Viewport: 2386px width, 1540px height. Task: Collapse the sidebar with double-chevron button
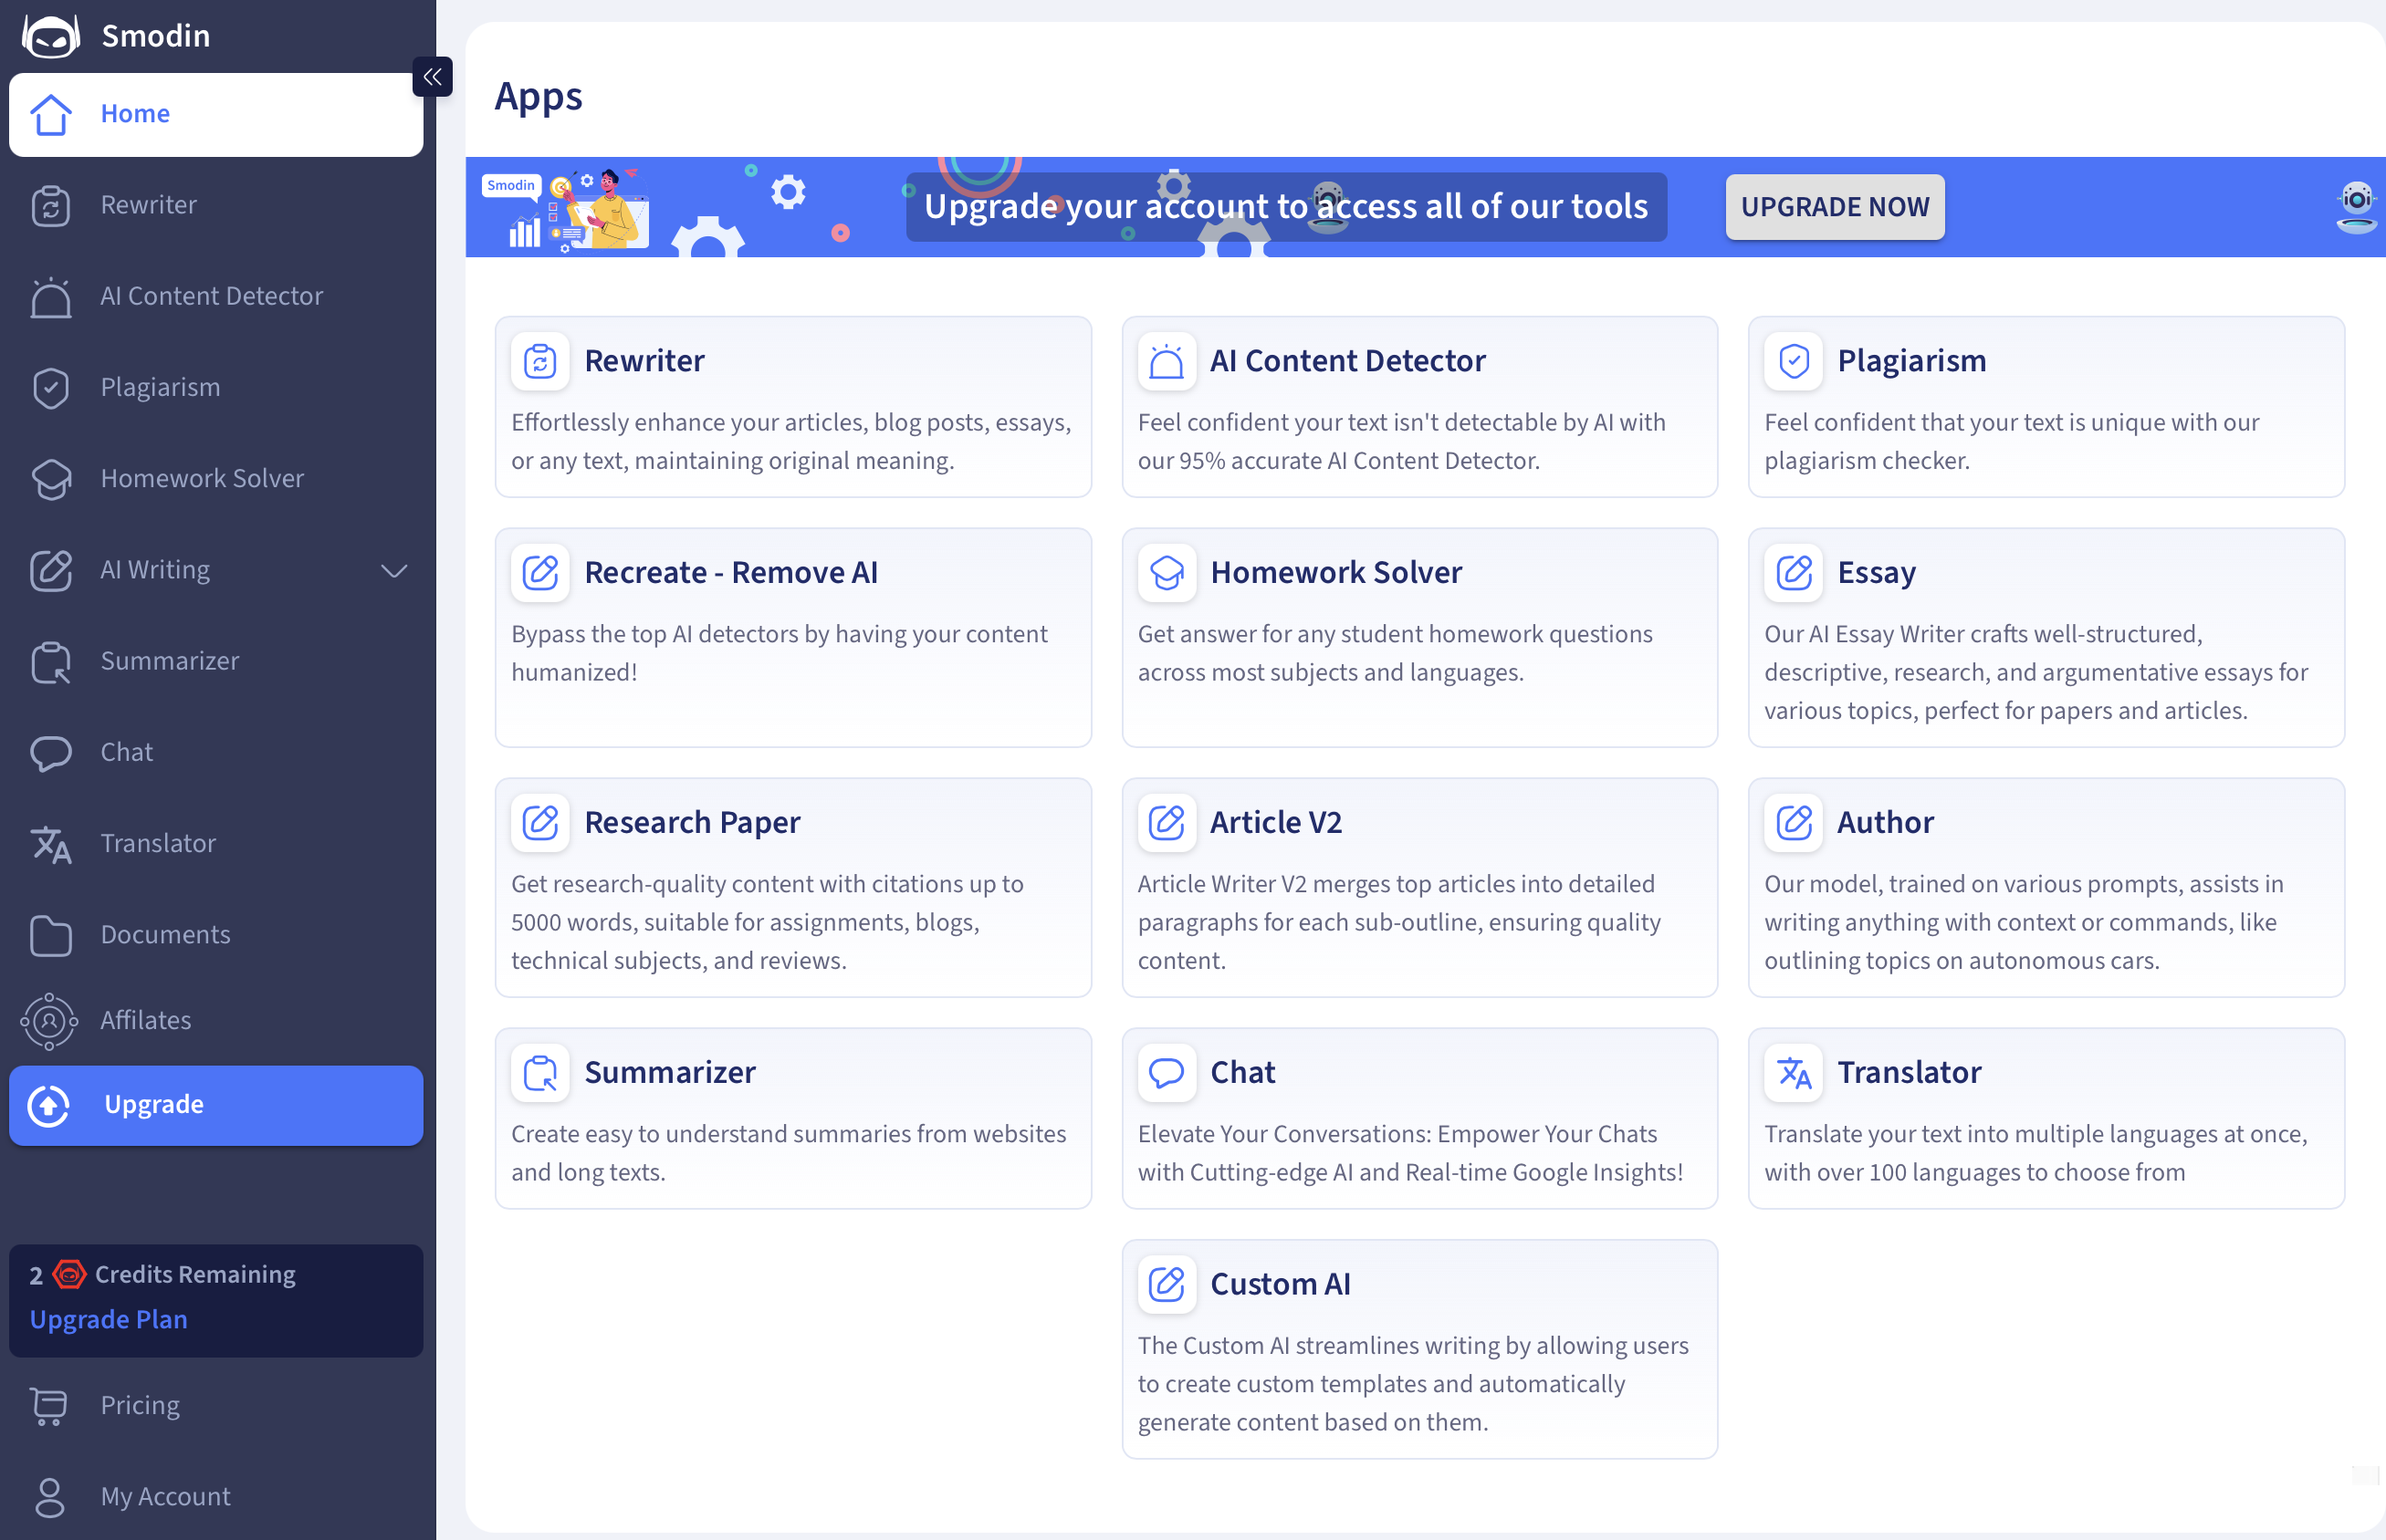click(x=432, y=77)
